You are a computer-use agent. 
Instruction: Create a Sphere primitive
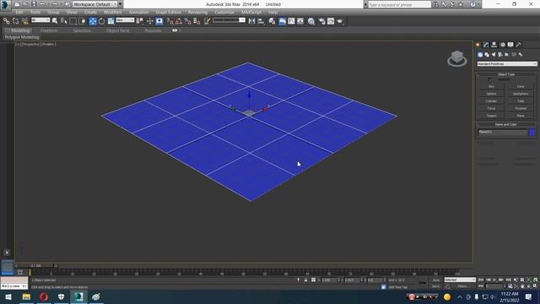(x=491, y=94)
